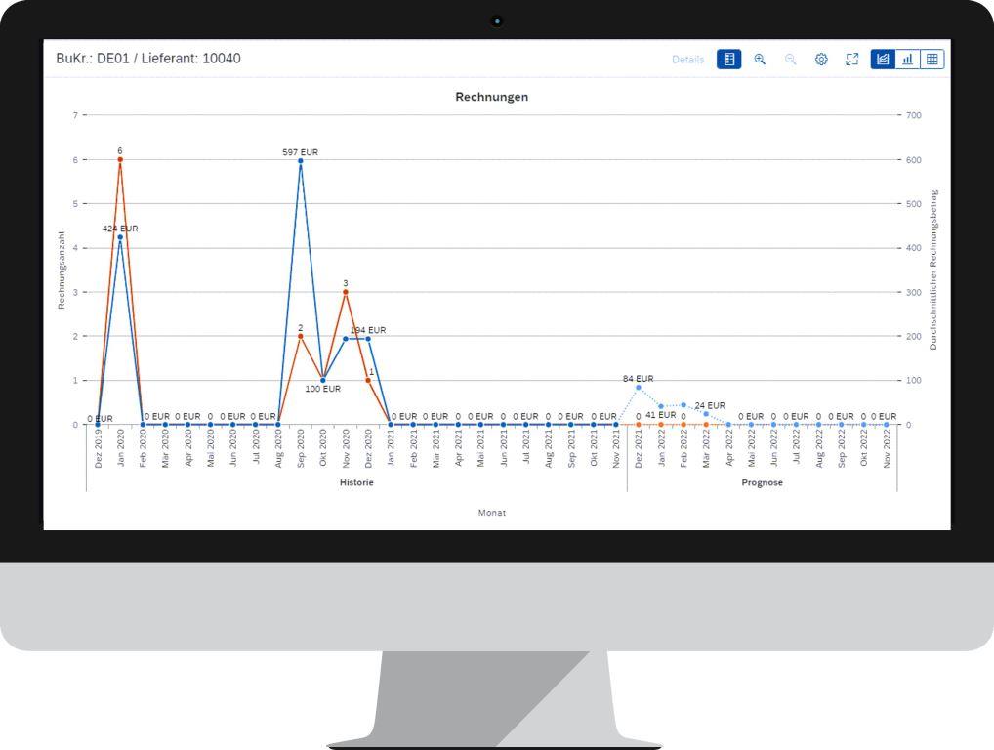This screenshot has width=994, height=750.
Task: Open the Details link
Action: click(687, 60)
